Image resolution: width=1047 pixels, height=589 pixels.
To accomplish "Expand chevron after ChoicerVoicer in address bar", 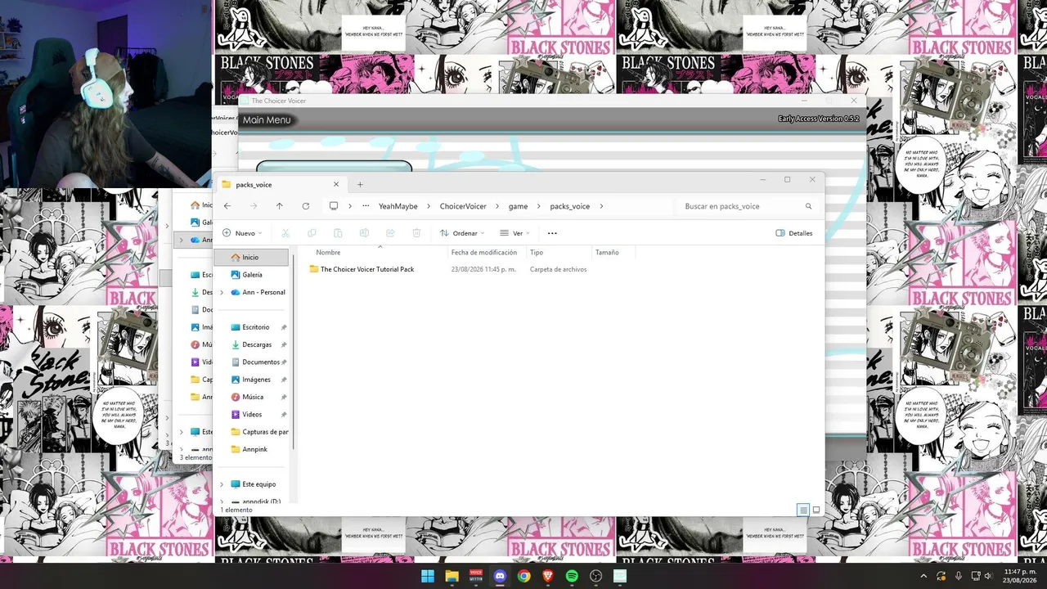I will [x=497, y=206].
